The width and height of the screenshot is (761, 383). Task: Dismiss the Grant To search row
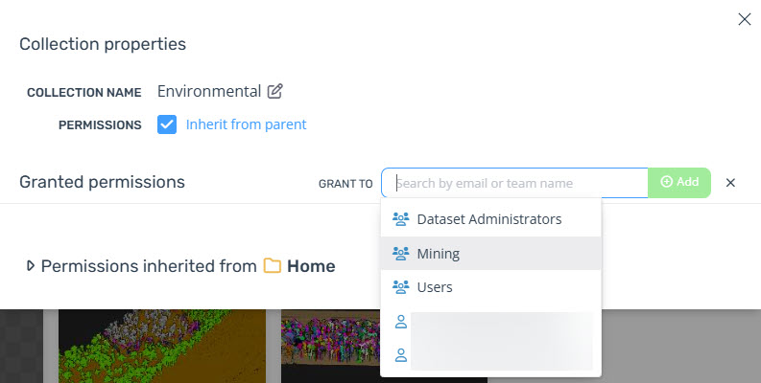point(730,183)
